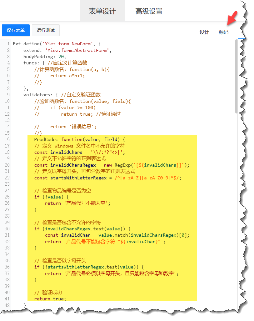254x321 pixels.
Task: Open the 高级设置 tab
Action: (149, 11)
